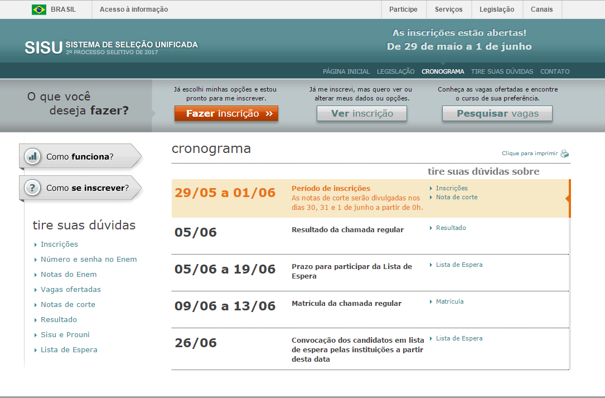This screenshot has width=605, height=398.
Task: Click the SISU logo
Action: (43, 47)
